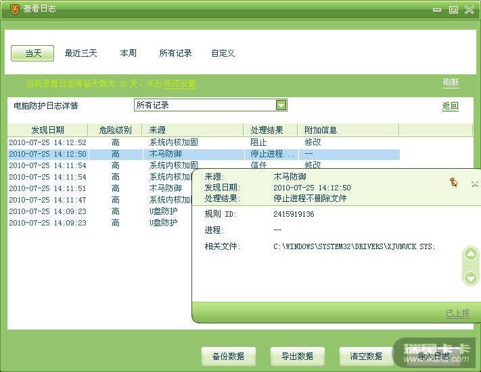The width and height of the screenshot is (481, 372).
Task: Click the 所有记录 combo box field
Action: [x=210, y=105]
